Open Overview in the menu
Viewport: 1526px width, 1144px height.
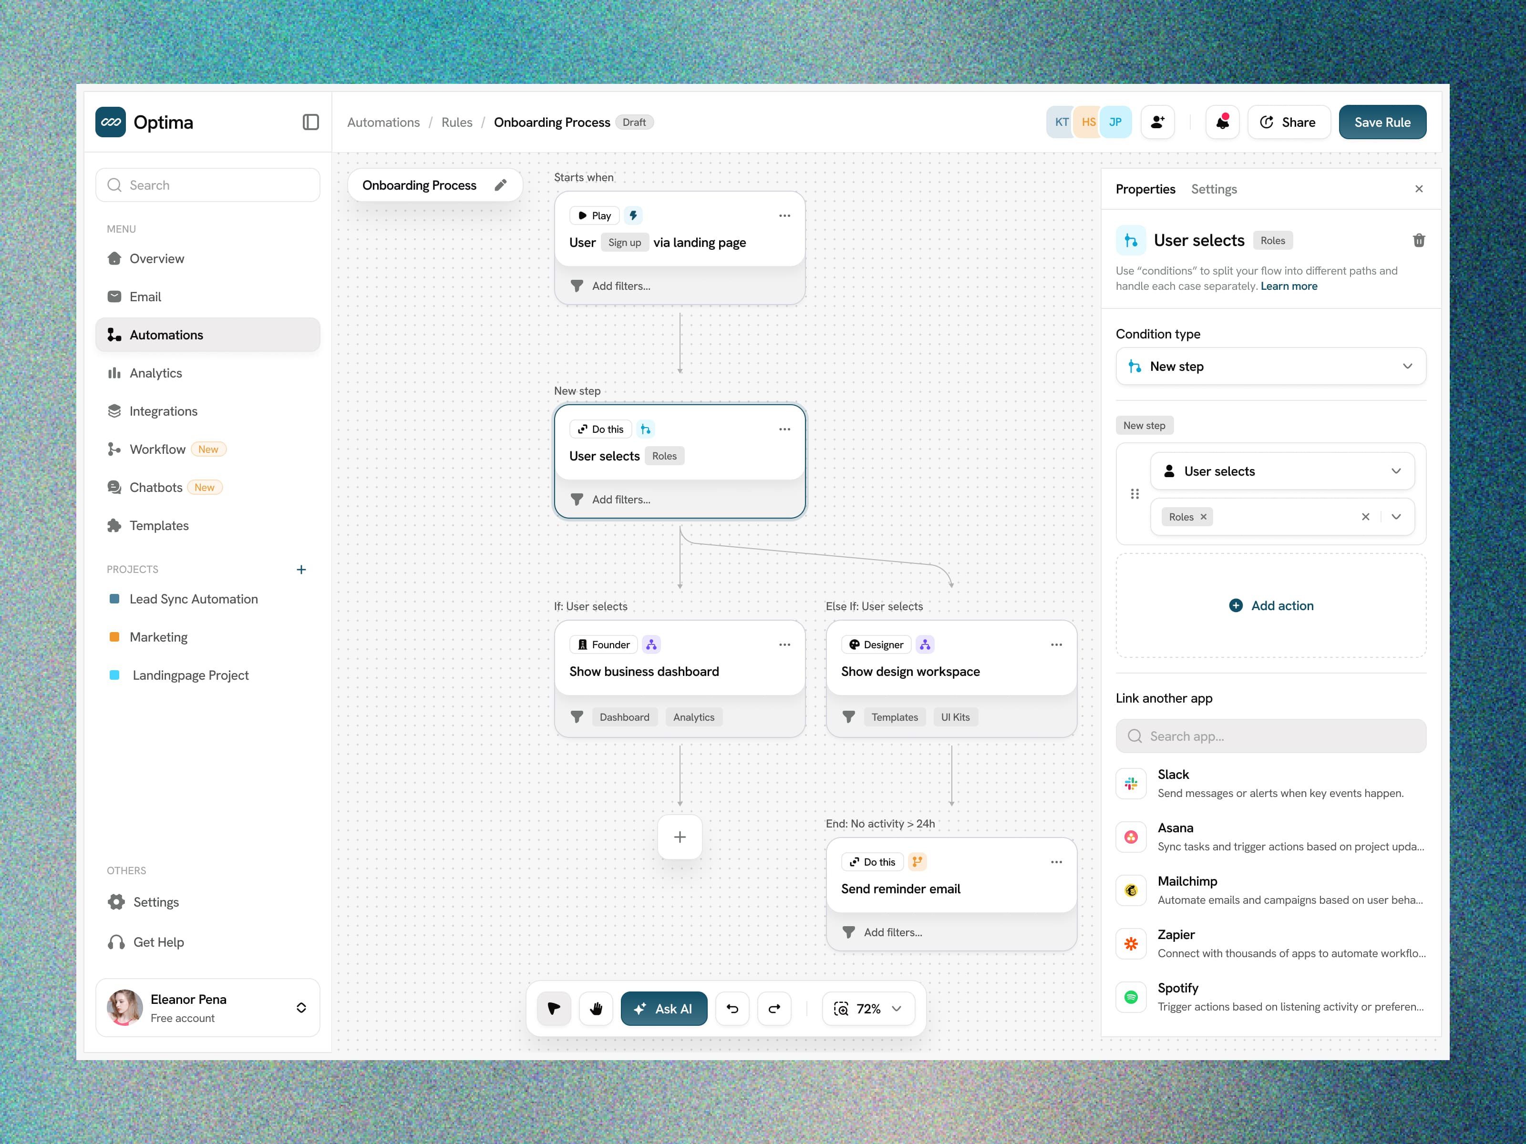(x=207, y=258)
